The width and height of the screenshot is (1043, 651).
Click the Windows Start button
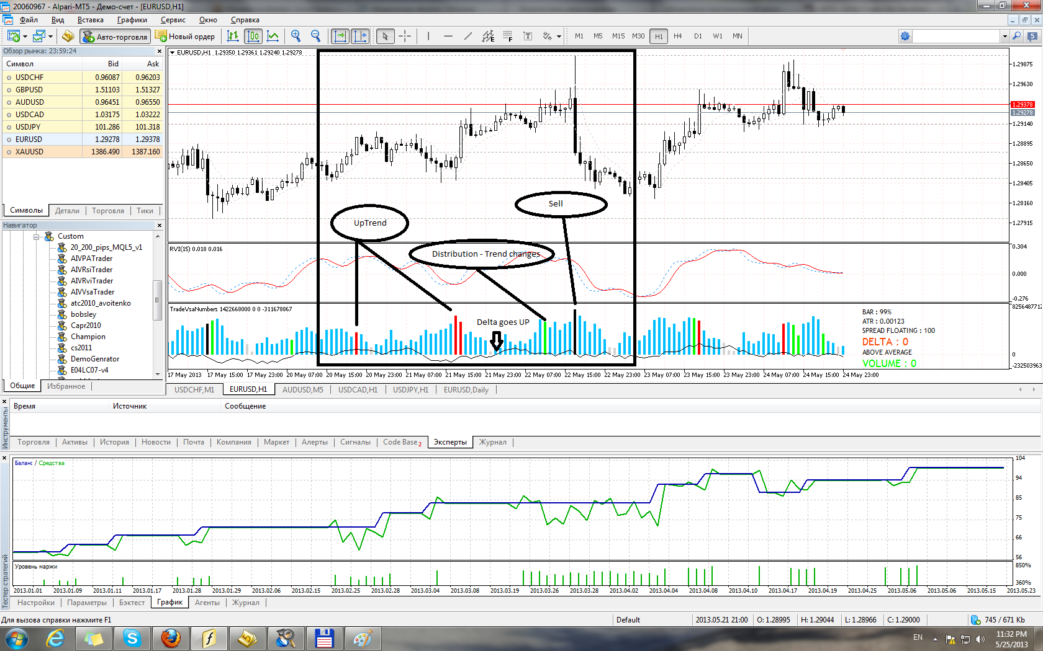click(x=16, y=638)
